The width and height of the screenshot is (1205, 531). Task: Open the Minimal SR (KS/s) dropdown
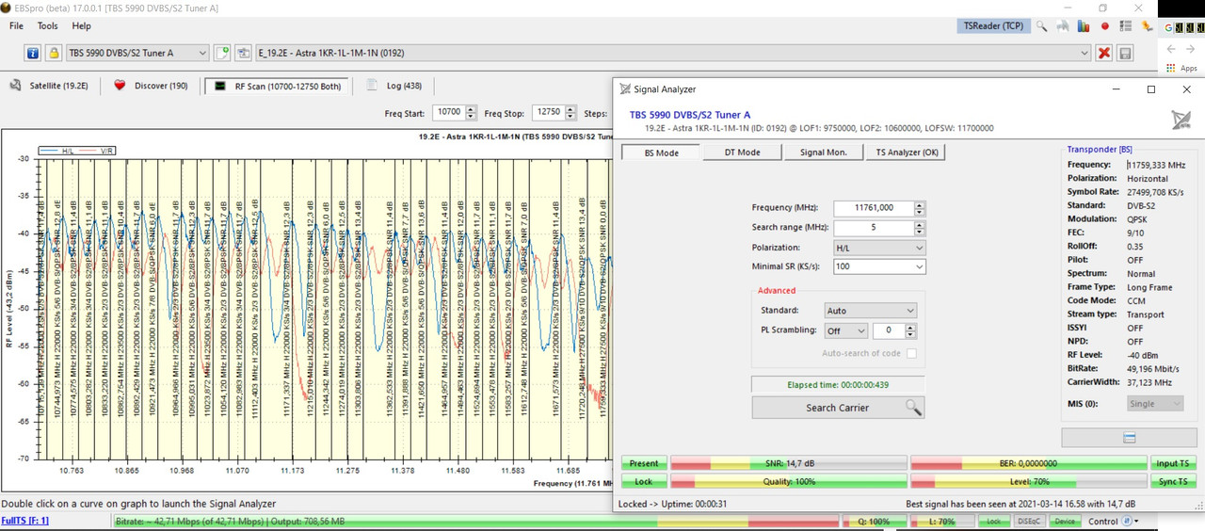[x=879, y=266]
